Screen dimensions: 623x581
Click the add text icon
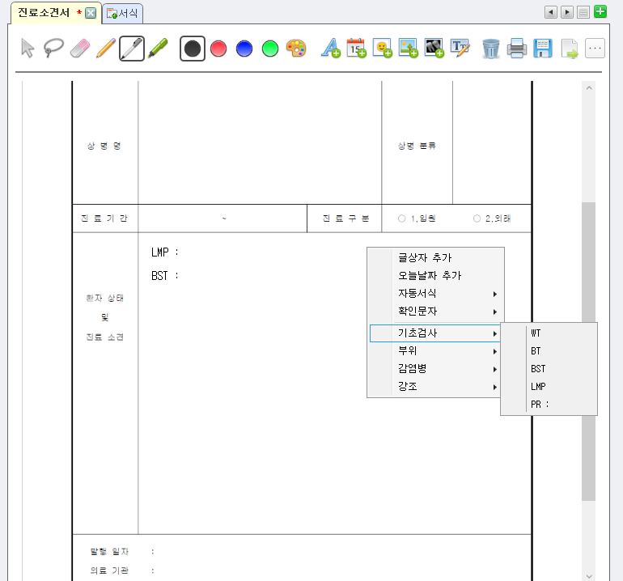pyautogui.click(x=330, y=49)
